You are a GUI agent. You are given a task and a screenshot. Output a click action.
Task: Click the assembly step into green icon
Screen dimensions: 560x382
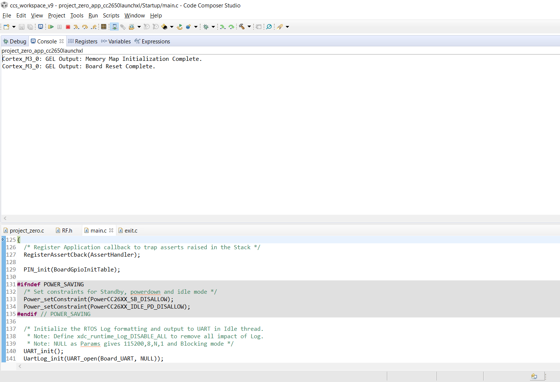(x=222, y=27)
